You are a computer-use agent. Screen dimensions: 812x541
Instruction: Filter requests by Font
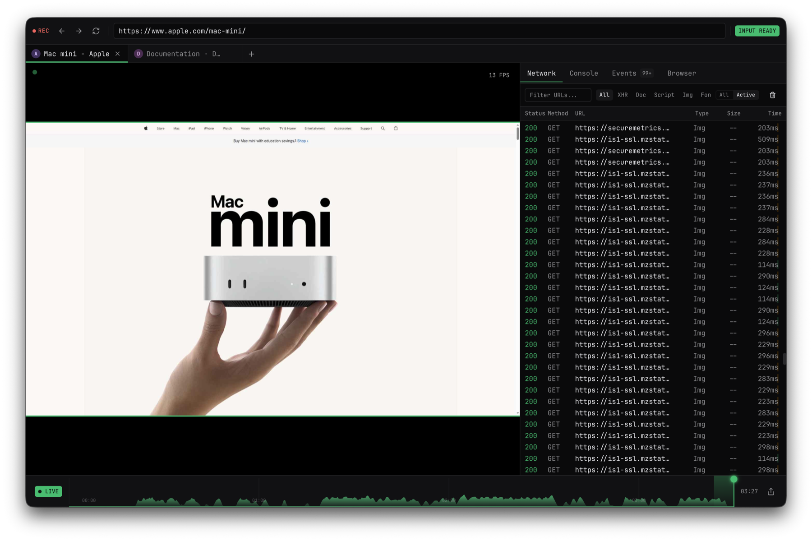[x=706, y=95]
